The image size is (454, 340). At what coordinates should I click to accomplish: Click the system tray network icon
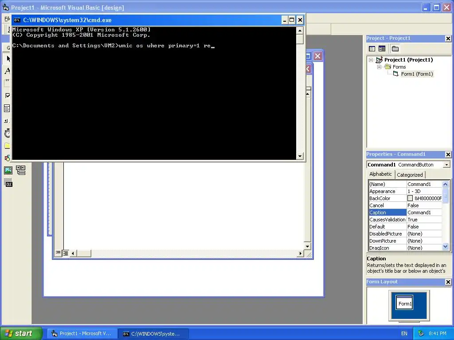click(x=421, y=334)
